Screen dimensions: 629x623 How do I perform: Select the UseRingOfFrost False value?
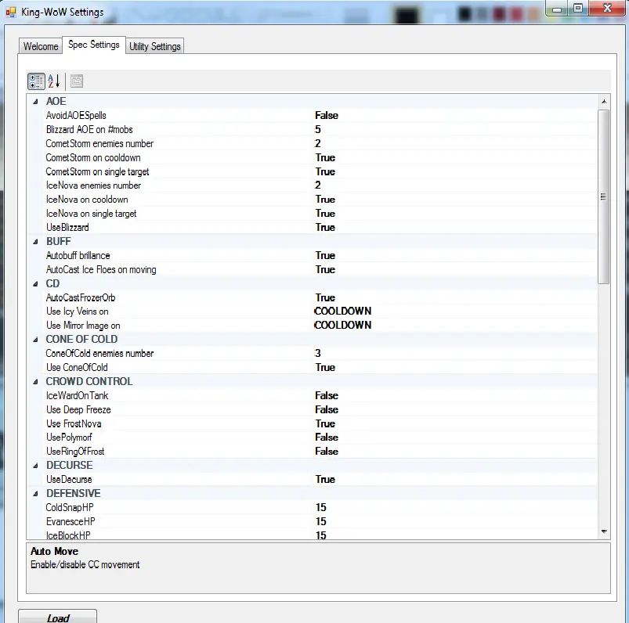454,452
